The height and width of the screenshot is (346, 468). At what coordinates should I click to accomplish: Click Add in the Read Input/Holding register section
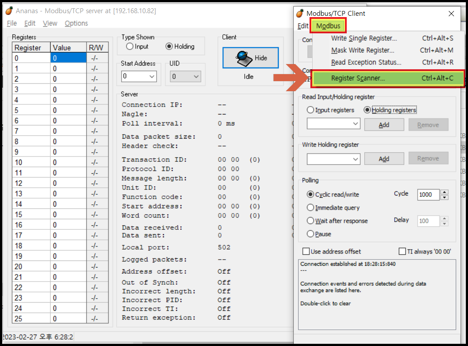pyautogui.click(x=384, y=125)
